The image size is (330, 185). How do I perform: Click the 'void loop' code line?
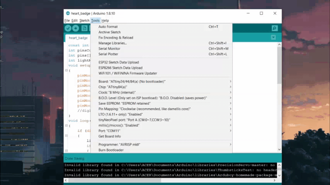(79, 121)
